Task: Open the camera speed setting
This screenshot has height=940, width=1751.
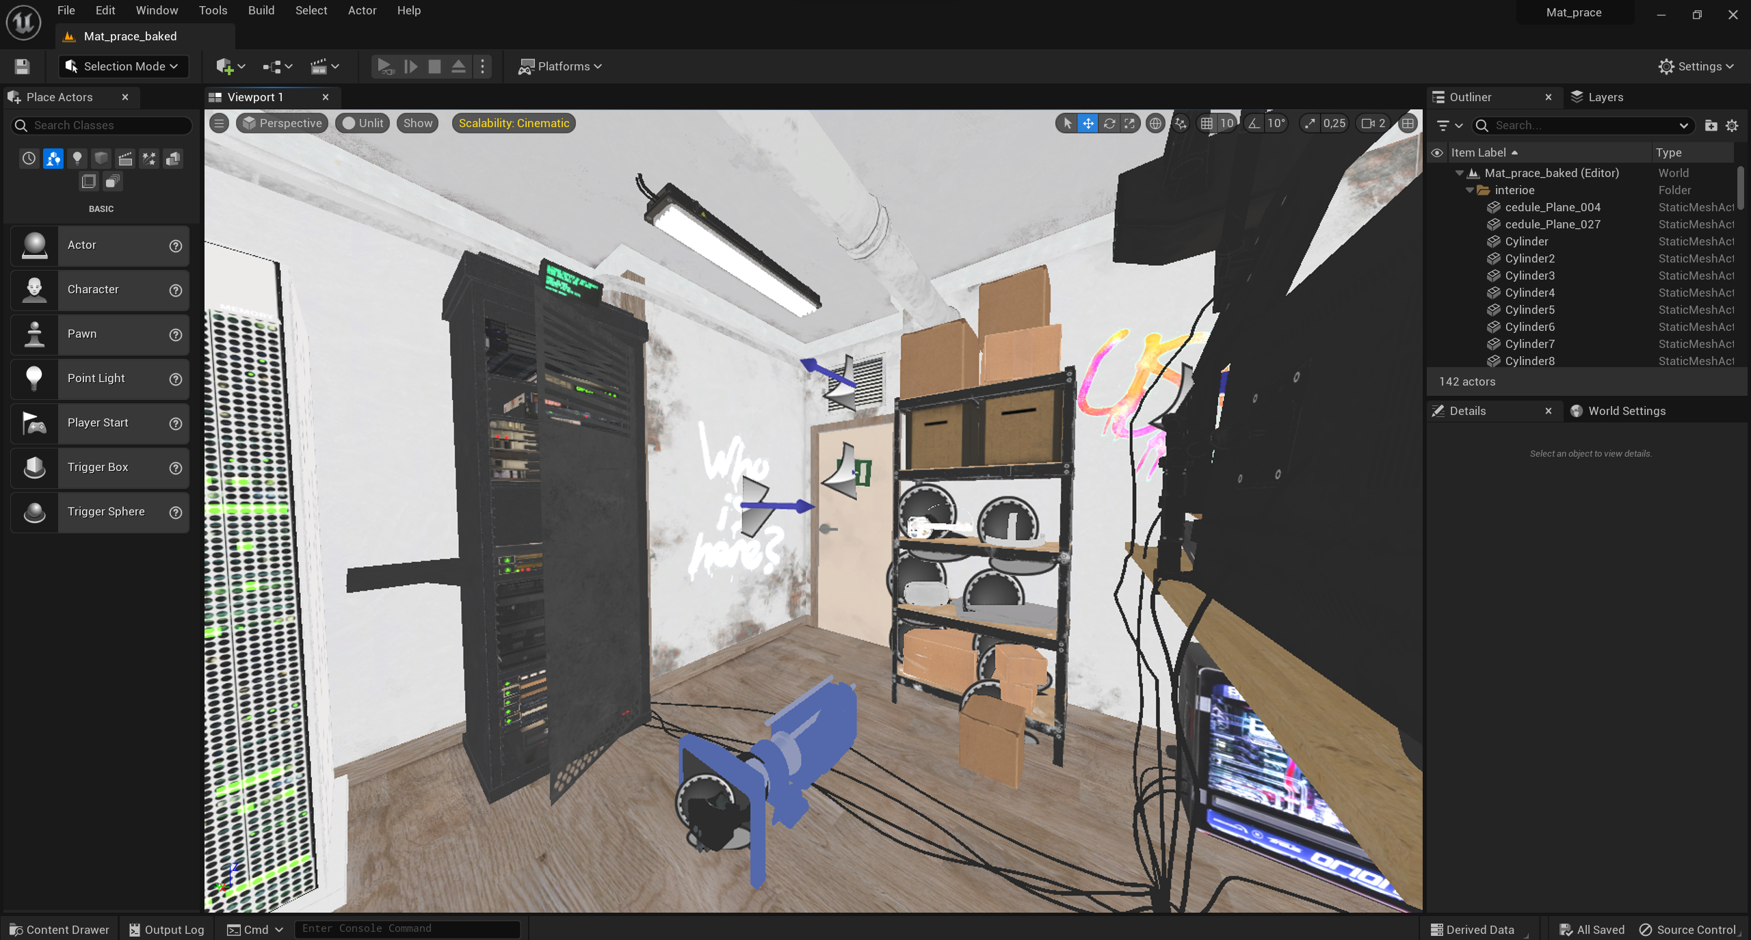Action: point(1373,124)
